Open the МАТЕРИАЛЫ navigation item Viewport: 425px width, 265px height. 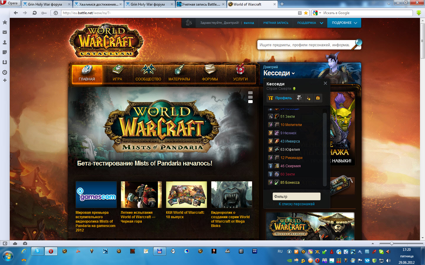click(x=179, y=74)
